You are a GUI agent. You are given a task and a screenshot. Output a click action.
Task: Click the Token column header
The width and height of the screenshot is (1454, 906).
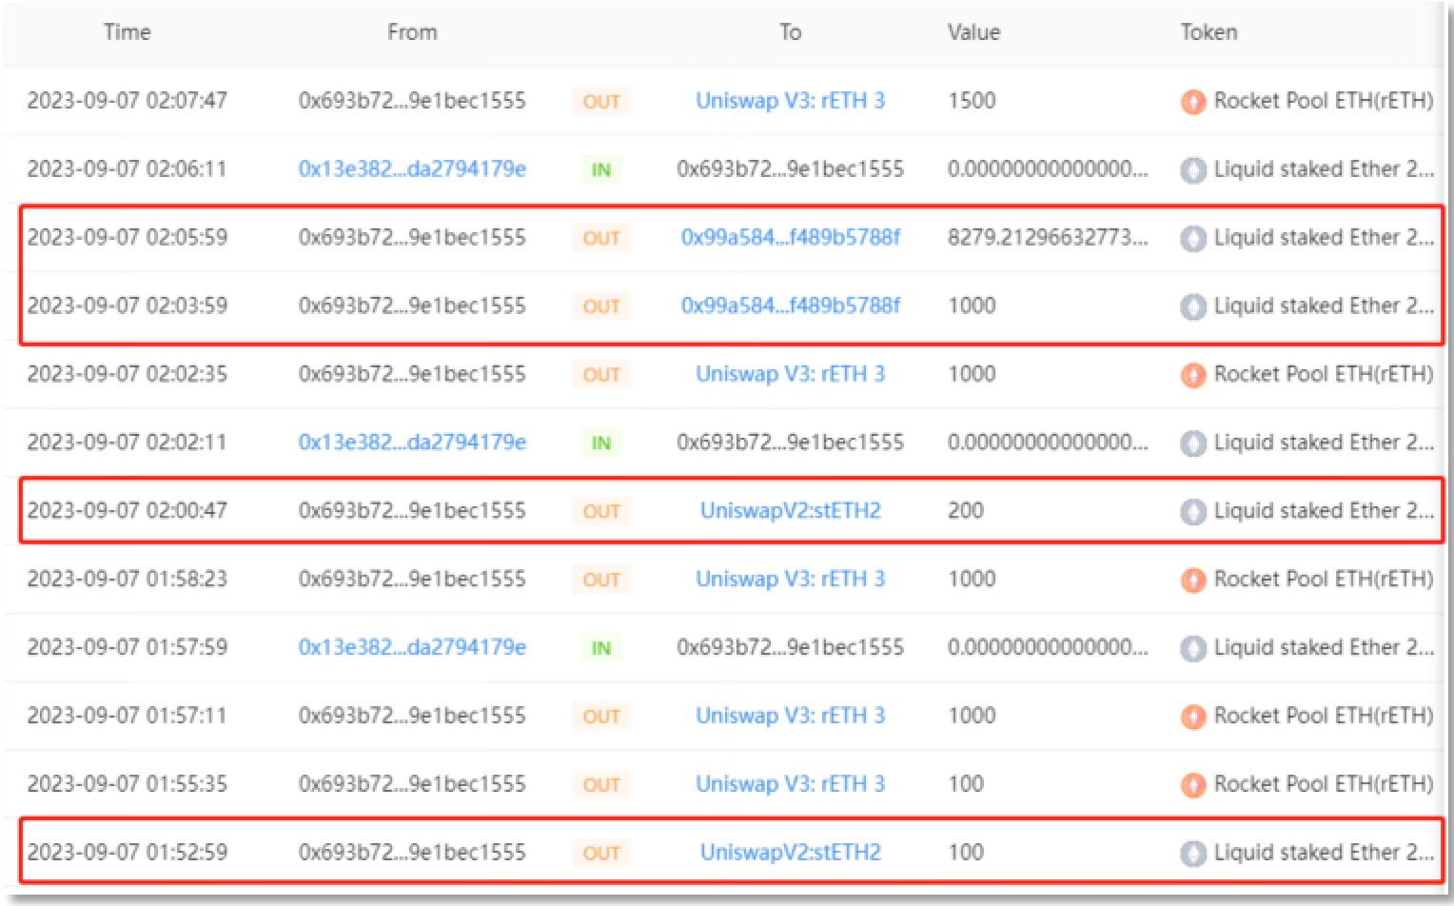tap(1208, 32)
